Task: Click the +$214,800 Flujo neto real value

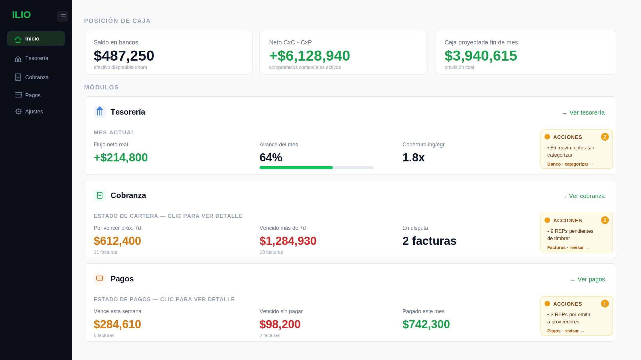Action: pyautogui.click(x=121, y=157)
